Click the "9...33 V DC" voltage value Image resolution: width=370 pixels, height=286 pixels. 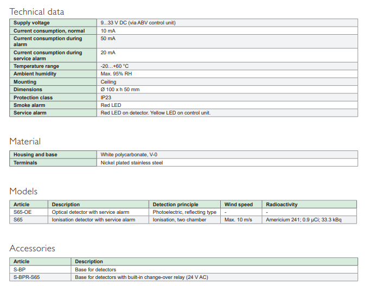click(x=138, y=23)
